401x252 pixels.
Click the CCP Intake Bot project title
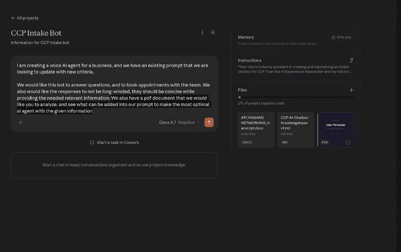tap(36, 33)
